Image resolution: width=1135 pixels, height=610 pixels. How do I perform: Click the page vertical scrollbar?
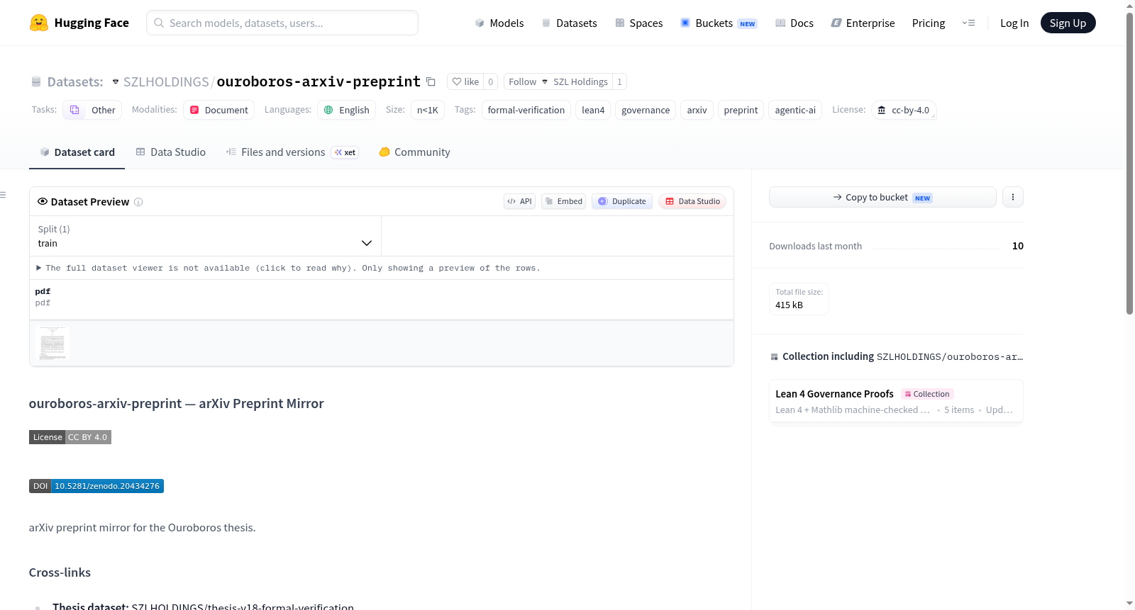[1129, 163]
